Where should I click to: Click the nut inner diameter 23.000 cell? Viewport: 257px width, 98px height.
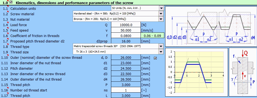pos(126,63)
